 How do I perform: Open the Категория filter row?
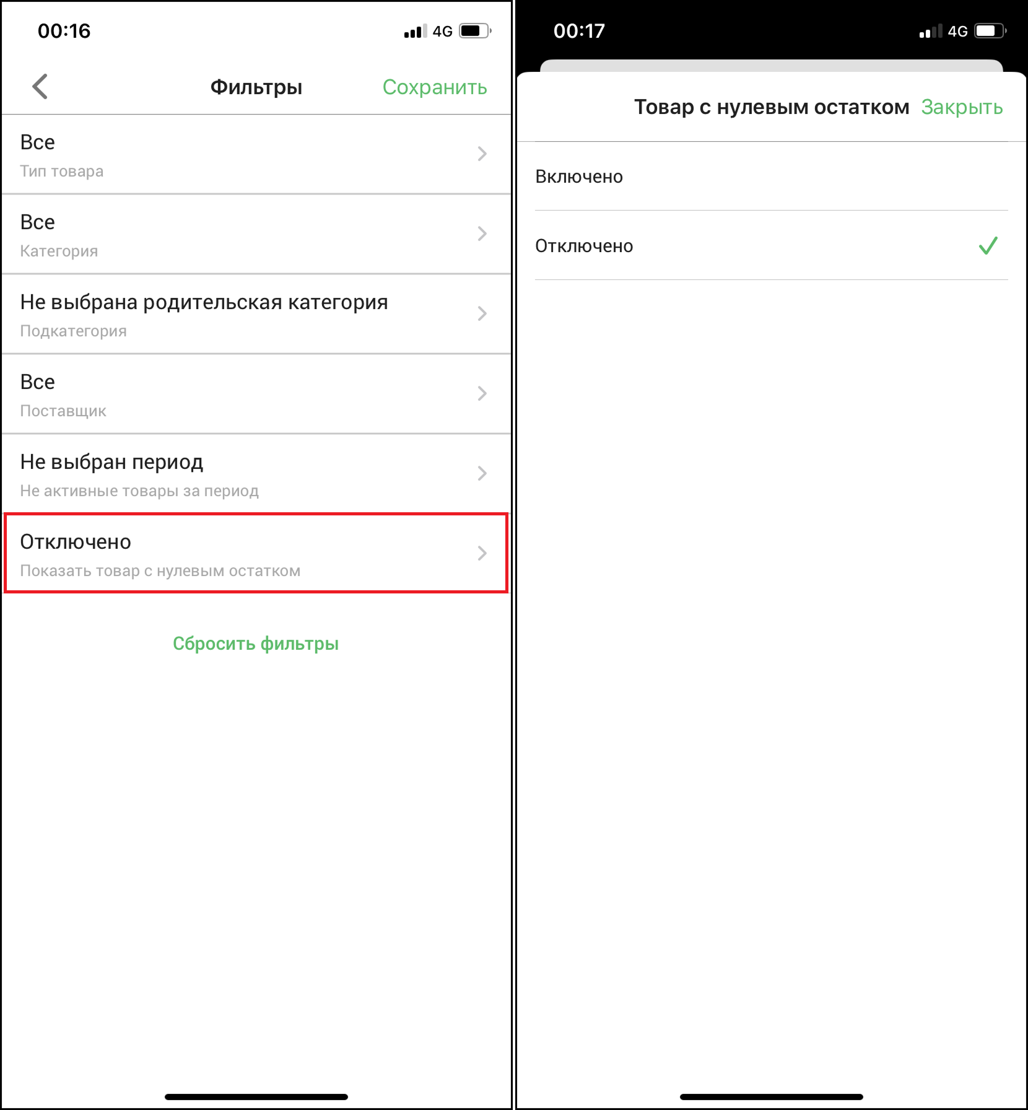click(x=256, y=234)
